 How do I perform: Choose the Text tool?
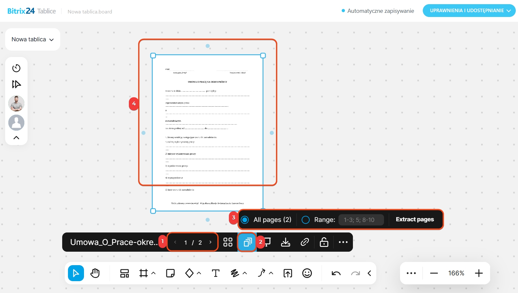point(215,273)
